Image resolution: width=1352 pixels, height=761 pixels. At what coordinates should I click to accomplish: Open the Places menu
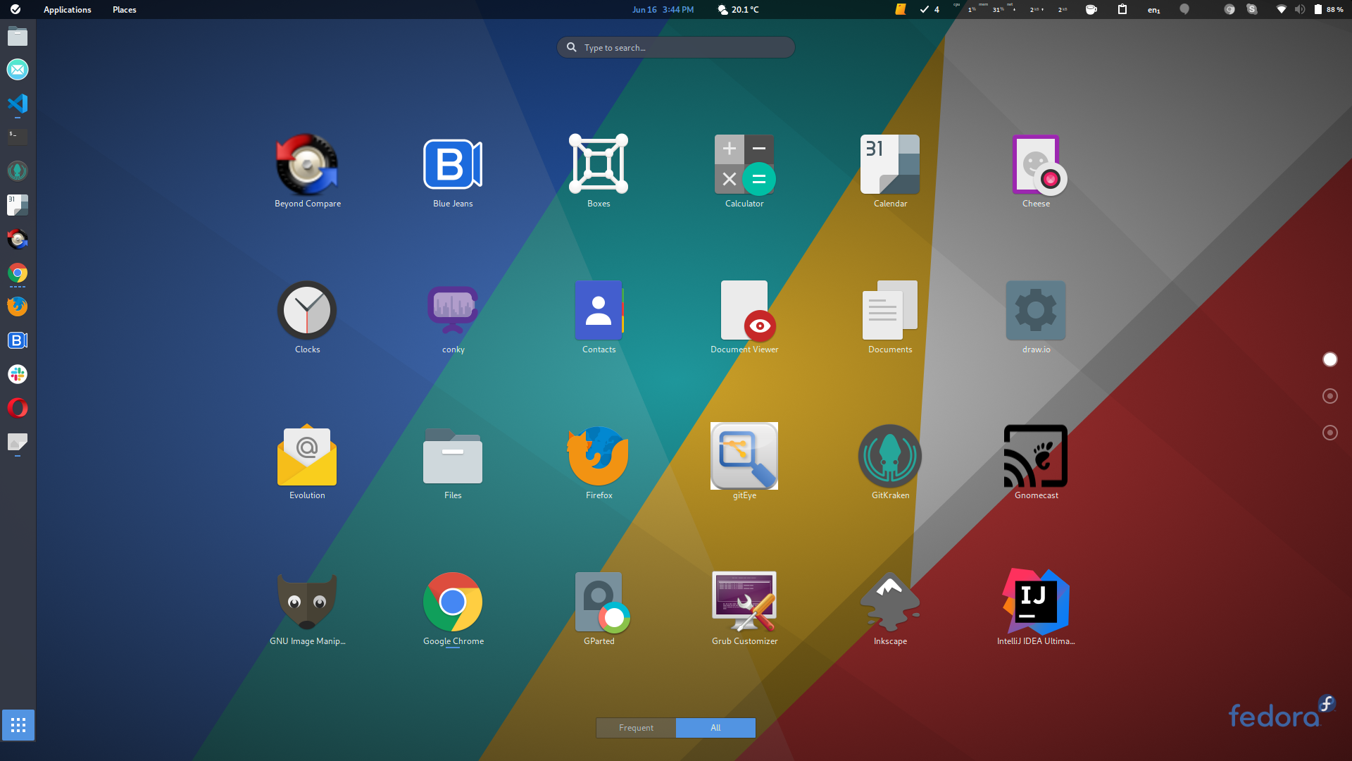click(x=124, y=9)
